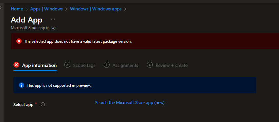
Task: Click the info tooltip icon beside Select app
Action: pyautogui.click(x=43, y=104)
